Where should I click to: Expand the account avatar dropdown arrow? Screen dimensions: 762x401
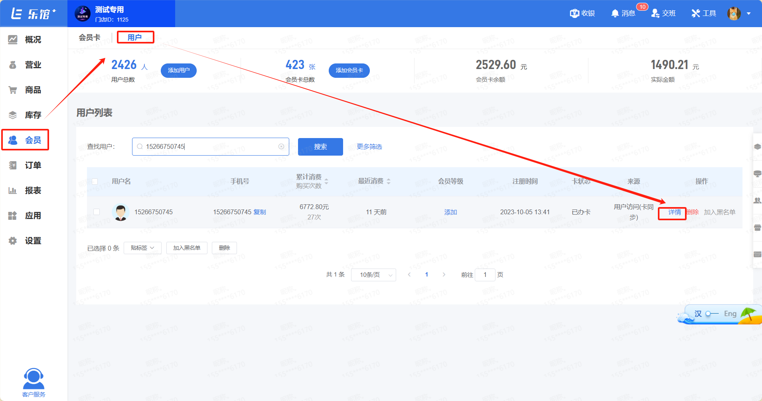[749, 14]
